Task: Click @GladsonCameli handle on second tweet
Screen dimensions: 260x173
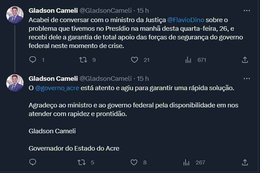Action: [x=106, y=78]
